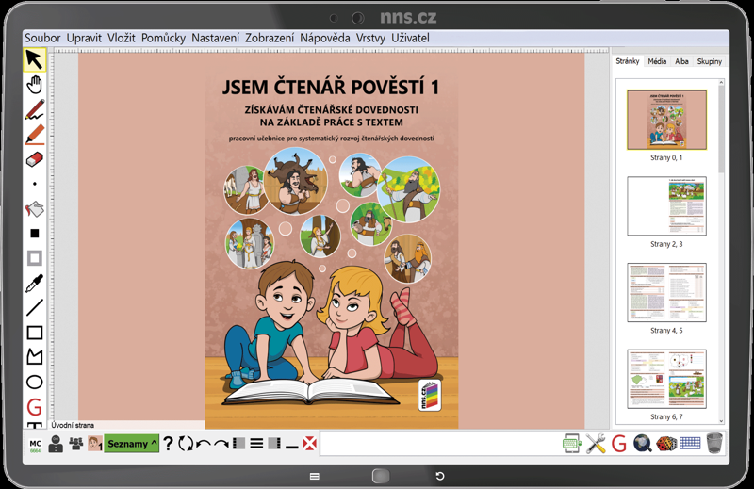Open the dice randomizer tool
Image resolution: width=754 pixels, height=489 pixels.
click(x=666, y=444)
